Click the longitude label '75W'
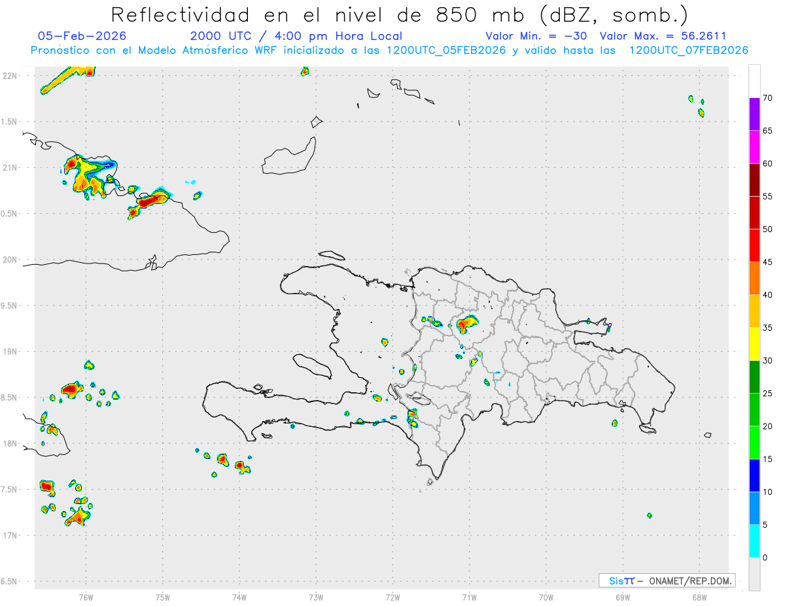The image size is (785, 606). (x=163, y=597)
